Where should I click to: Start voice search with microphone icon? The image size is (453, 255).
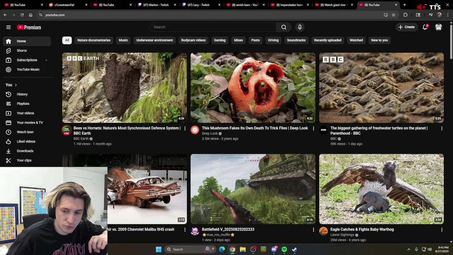(x=300, y=27)
